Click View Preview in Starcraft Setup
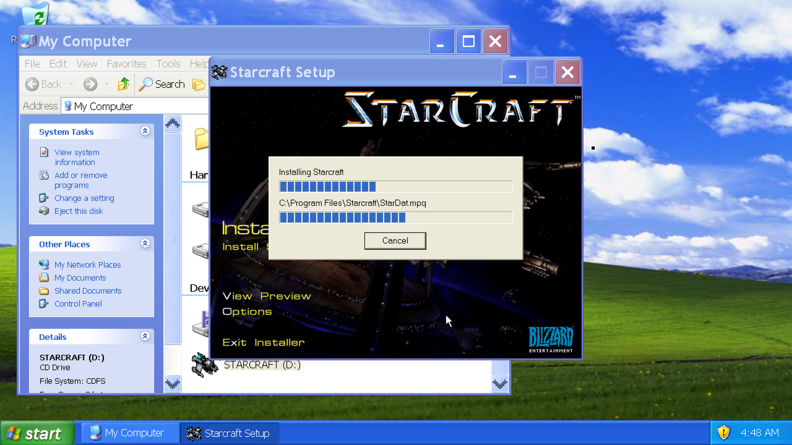The width and height of the screenshot is (792, 445). tap(267, 296)
